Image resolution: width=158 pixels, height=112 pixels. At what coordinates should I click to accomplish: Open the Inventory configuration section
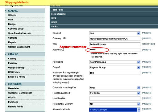coord(25,63)
